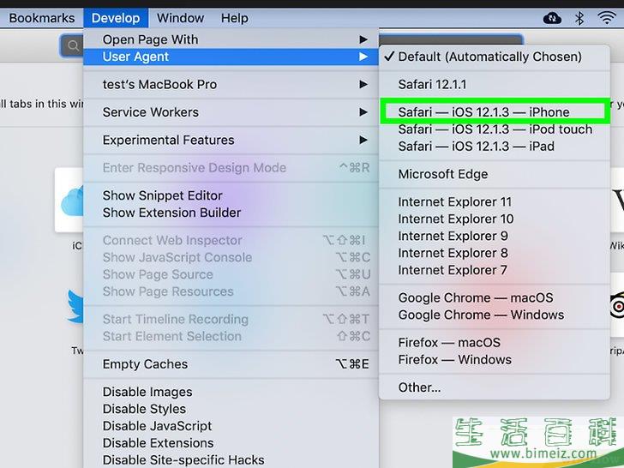
Task: Open the iCloud favorite thumbnail
Action: [69, 201]
